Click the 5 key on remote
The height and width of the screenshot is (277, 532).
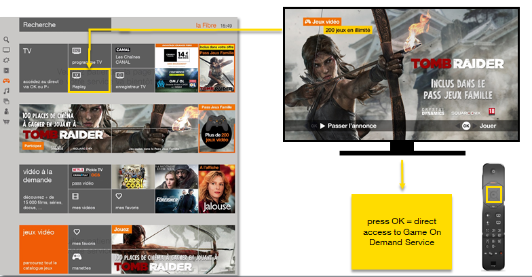493,236
